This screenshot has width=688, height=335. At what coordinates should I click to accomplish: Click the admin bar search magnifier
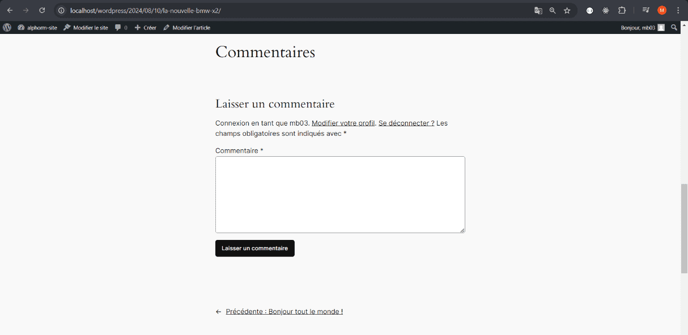(x=674, y=27)
